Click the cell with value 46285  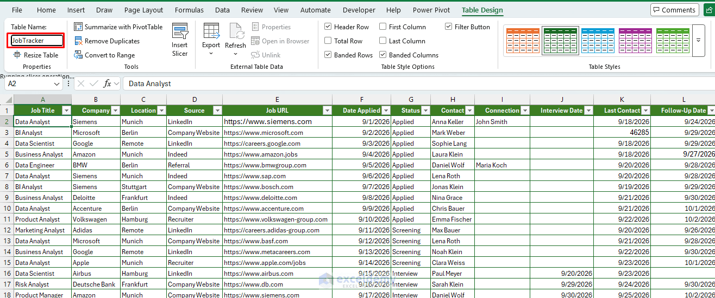622,133
